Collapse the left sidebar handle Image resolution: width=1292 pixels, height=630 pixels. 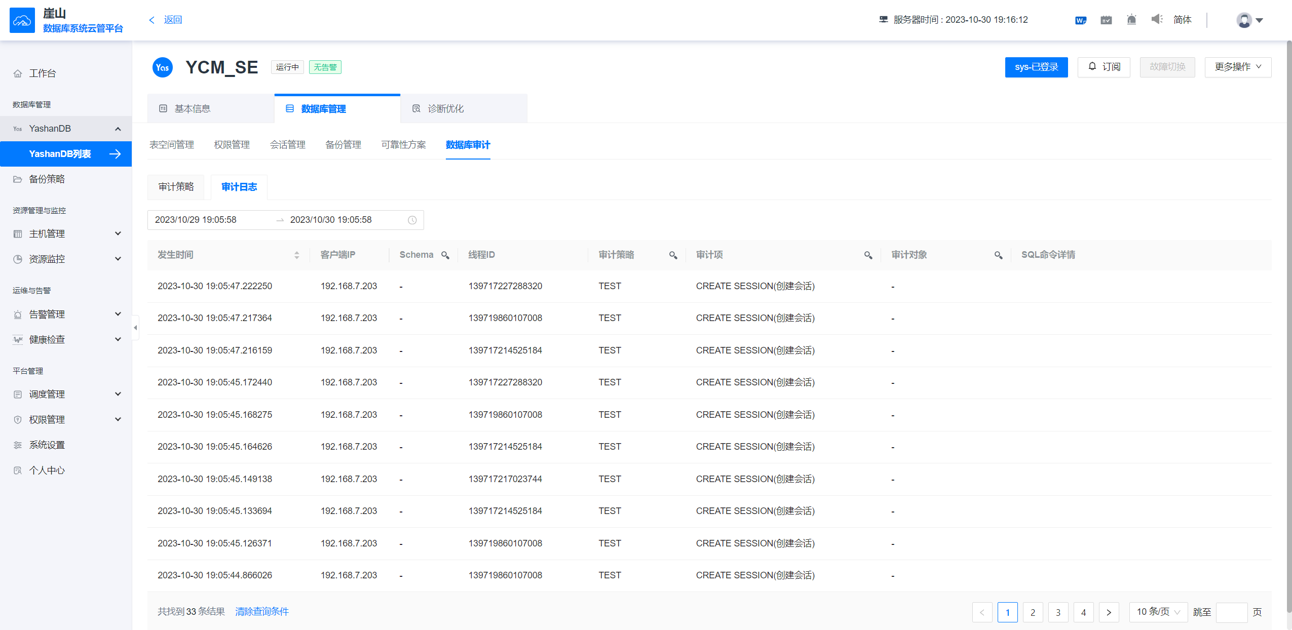135,328
